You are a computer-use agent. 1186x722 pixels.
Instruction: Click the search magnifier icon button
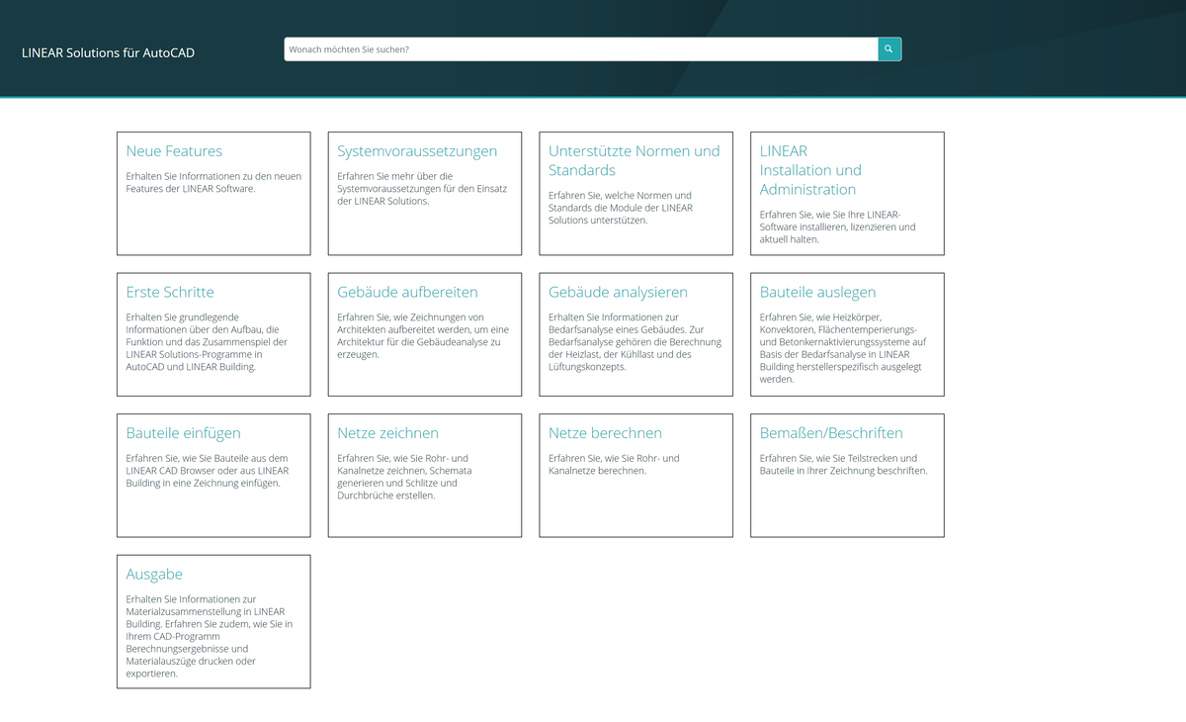[889, 48]
